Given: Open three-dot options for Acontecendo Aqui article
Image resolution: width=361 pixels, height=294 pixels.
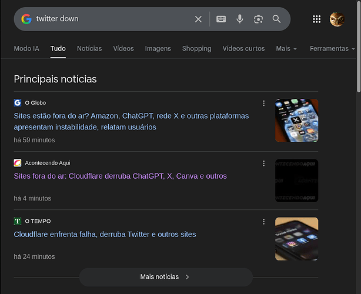Looking at the screenshot, I should [x=263, y=163].
